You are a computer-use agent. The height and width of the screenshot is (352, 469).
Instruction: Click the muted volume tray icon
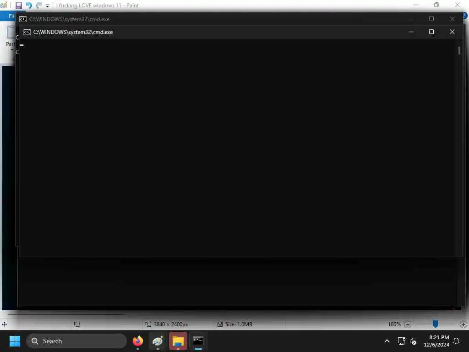click(x=413, y=341)
